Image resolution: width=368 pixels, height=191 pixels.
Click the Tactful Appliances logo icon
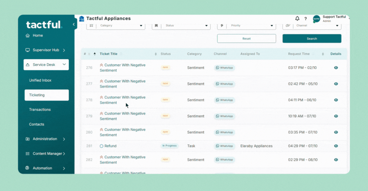click(x=82, y=19)
